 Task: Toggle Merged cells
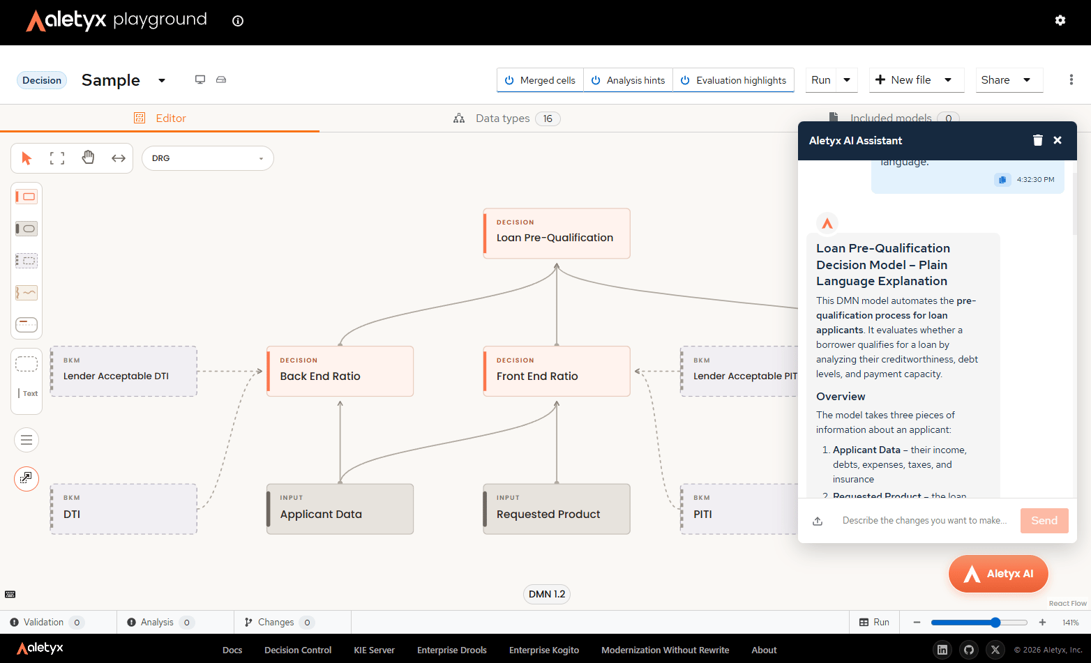point(540,80)
